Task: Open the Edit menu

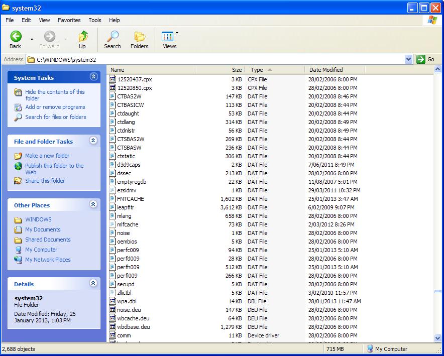Action: (x=26, y=20)
